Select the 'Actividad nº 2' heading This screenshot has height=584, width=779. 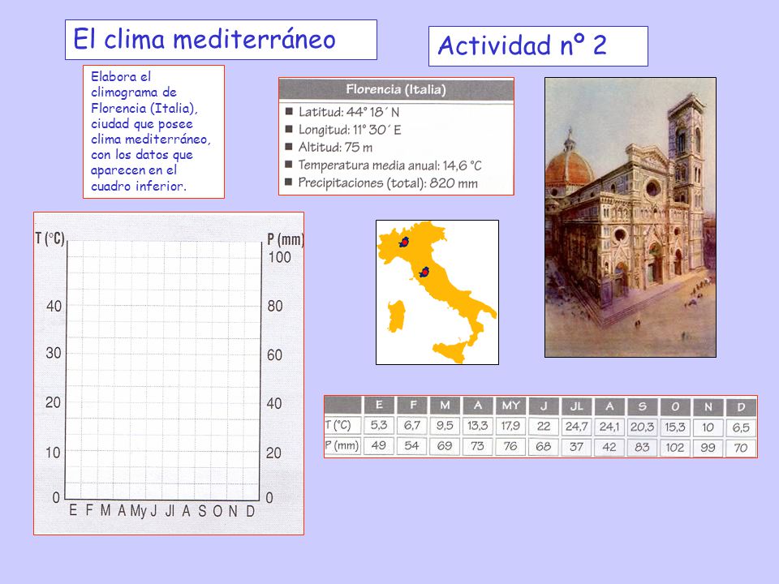(x=522, y=45)
